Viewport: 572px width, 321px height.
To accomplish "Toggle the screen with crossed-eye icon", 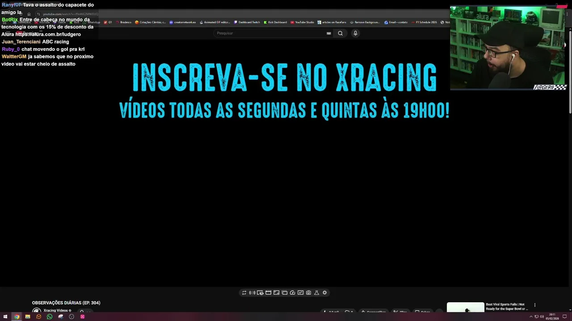I will [260, 292].
